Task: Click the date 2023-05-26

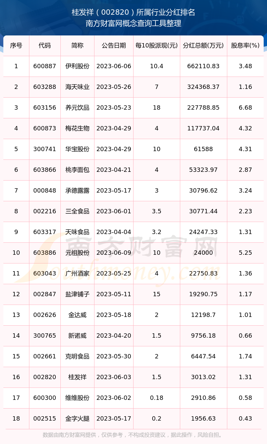Action: tap(114, 87)
